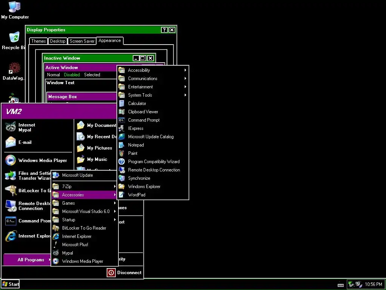Viewport: 386px width, 290px height.
Task: Click the clock showing 10:56 PM
Action: click(x=374, y=284)
